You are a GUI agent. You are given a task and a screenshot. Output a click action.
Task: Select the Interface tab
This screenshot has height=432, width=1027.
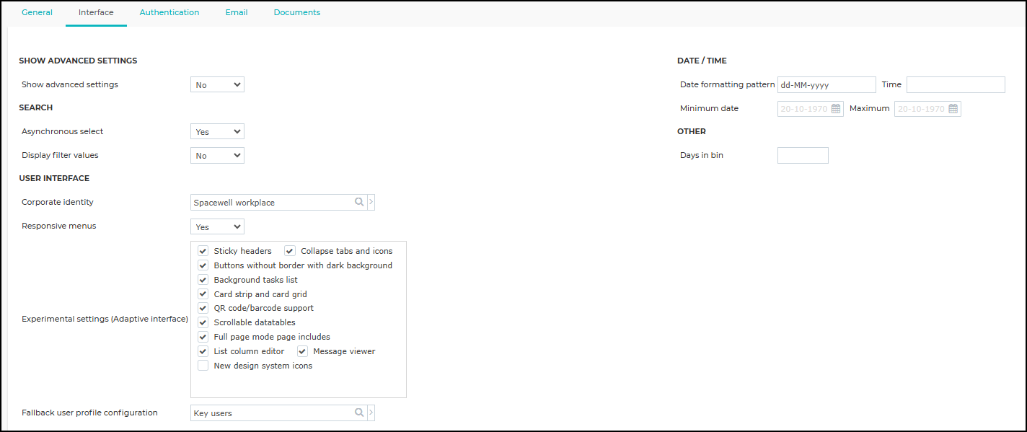(96, 12)
